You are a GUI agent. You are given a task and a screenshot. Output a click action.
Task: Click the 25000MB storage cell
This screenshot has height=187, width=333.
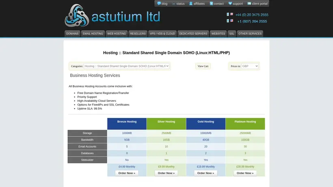[x=245, y=133]
